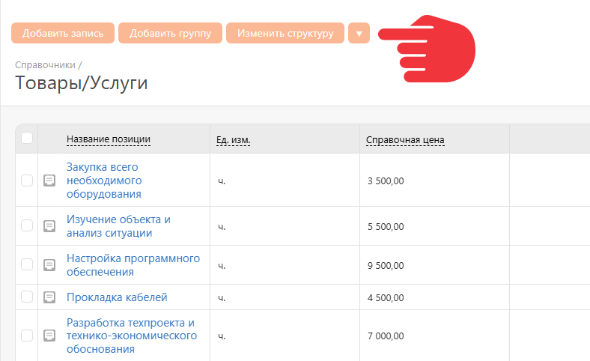Screen dimensions: 590x361
Task: Select the price cell '3 500,00'
Action: pos(386,181)
